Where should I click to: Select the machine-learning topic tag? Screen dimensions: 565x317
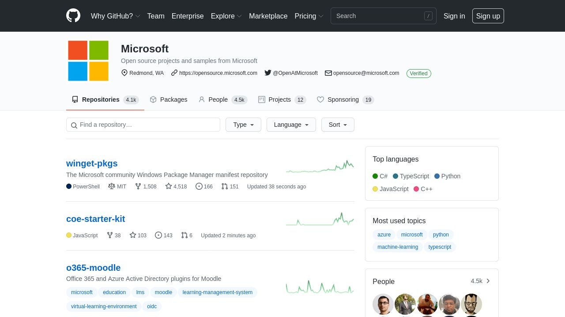(398, 247)
